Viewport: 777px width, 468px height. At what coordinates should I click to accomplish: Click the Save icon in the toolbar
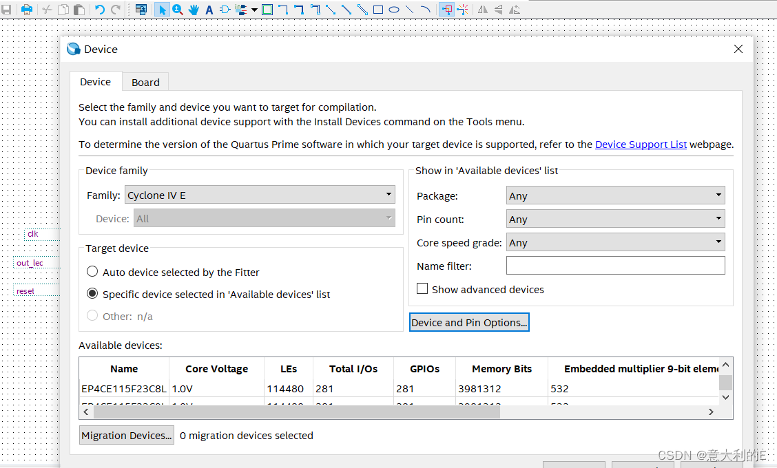(6, 10)
